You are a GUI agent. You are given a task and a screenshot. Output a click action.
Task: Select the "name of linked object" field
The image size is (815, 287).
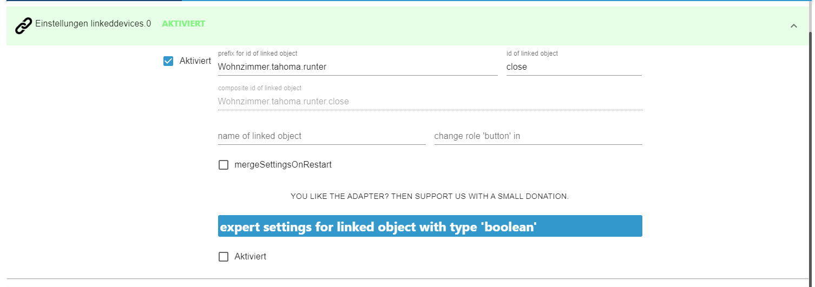[x=321, y=136]
